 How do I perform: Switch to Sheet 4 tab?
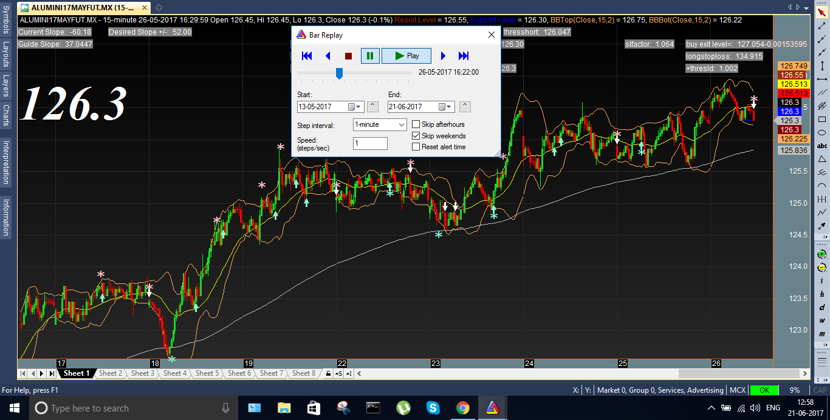[x=175, y=373]
